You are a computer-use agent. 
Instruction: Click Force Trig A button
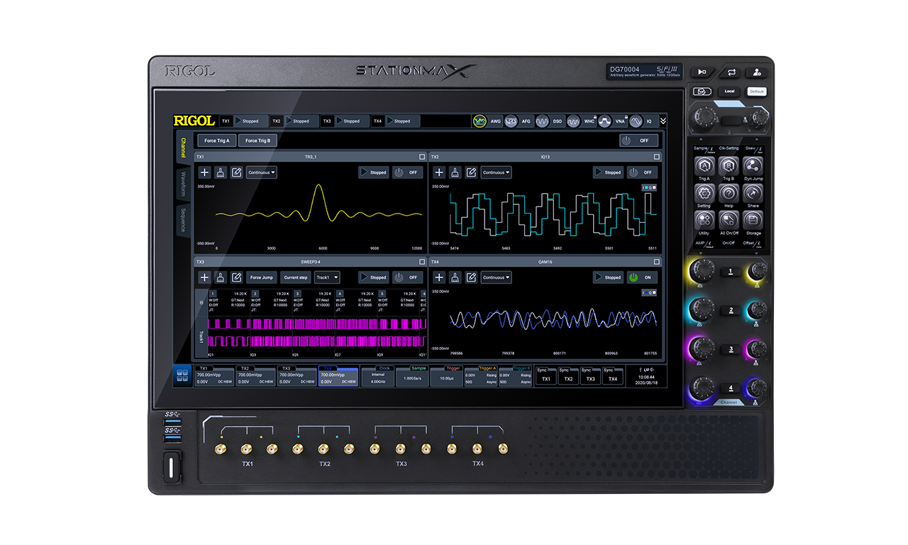(x=217, y=141)
